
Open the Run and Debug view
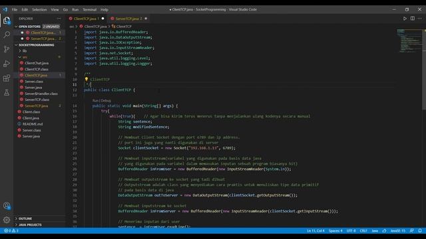click(x=7, y=64)
